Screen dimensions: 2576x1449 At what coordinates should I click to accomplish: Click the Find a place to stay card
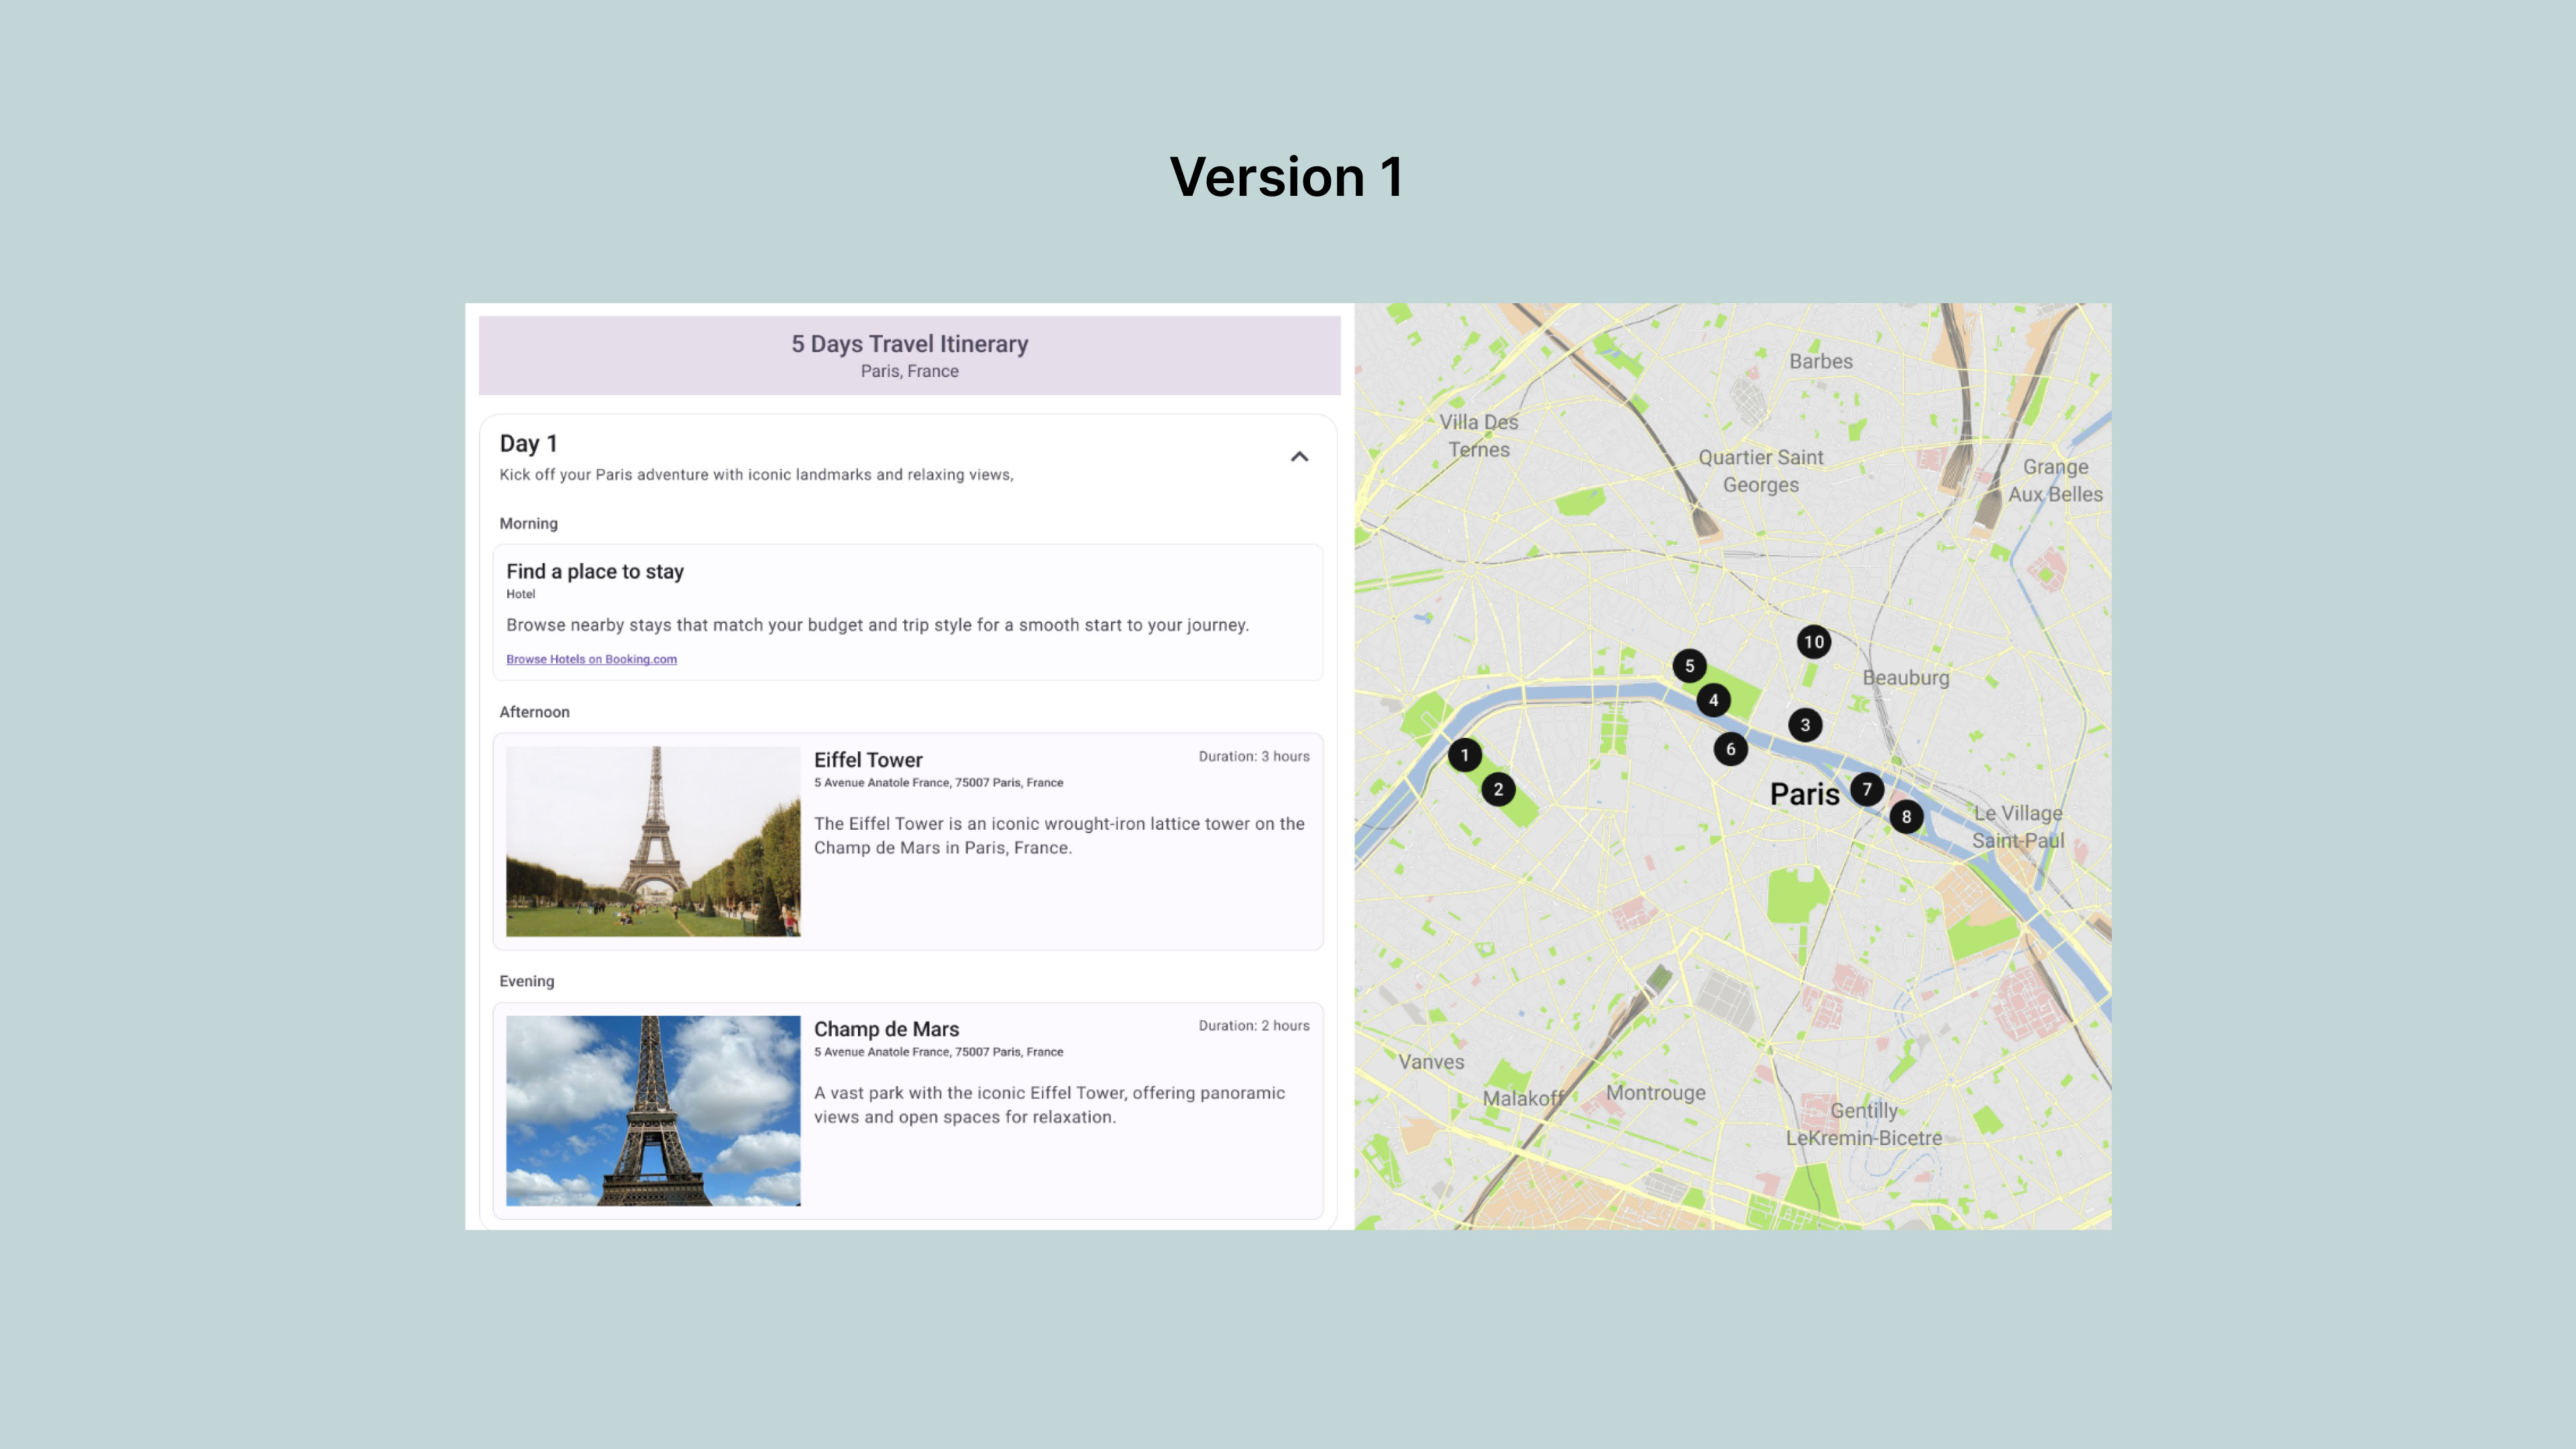tap(907, 612)
